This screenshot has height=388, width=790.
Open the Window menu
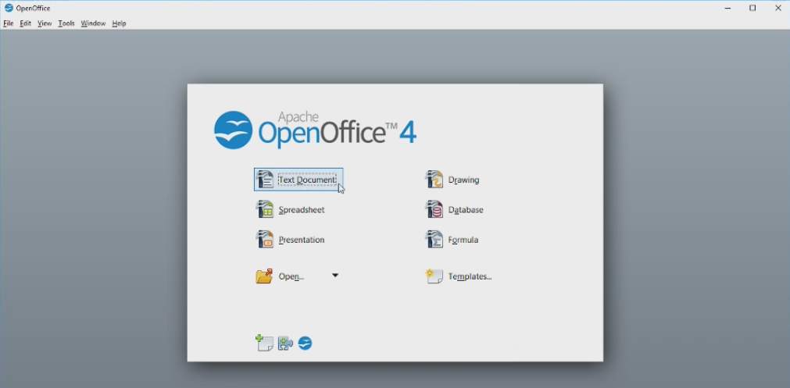[x=93, y=23]
